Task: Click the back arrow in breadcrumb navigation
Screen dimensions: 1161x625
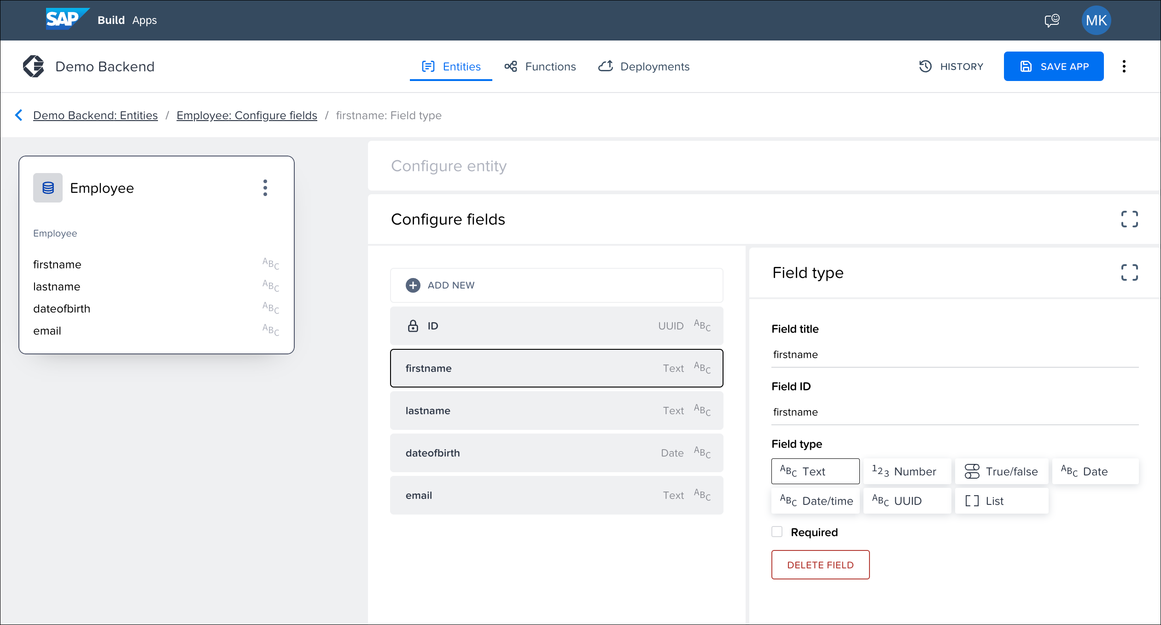Action: tap(19, 116)
